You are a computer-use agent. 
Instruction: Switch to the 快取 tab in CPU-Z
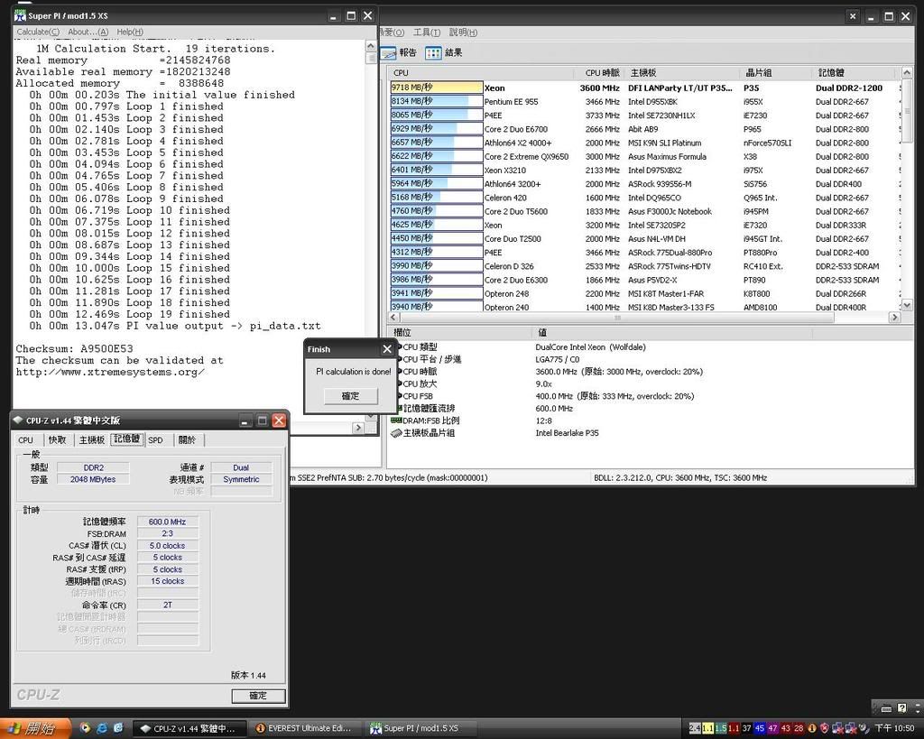click(x=58, y=440)
